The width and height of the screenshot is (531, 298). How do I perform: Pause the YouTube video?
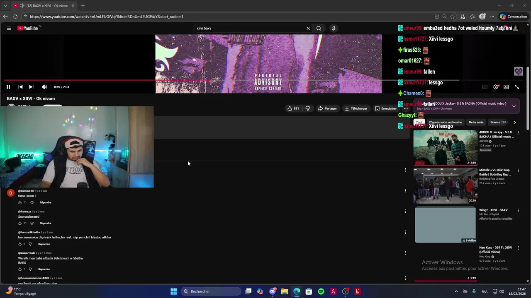coord(8,87)
